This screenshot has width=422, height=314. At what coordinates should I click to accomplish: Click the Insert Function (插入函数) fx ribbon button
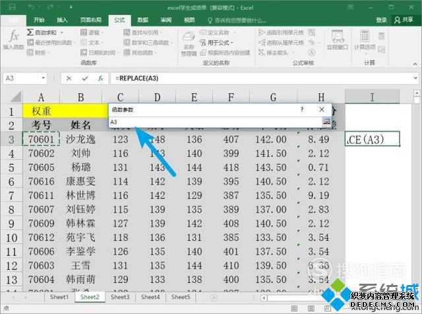point(13,39)
